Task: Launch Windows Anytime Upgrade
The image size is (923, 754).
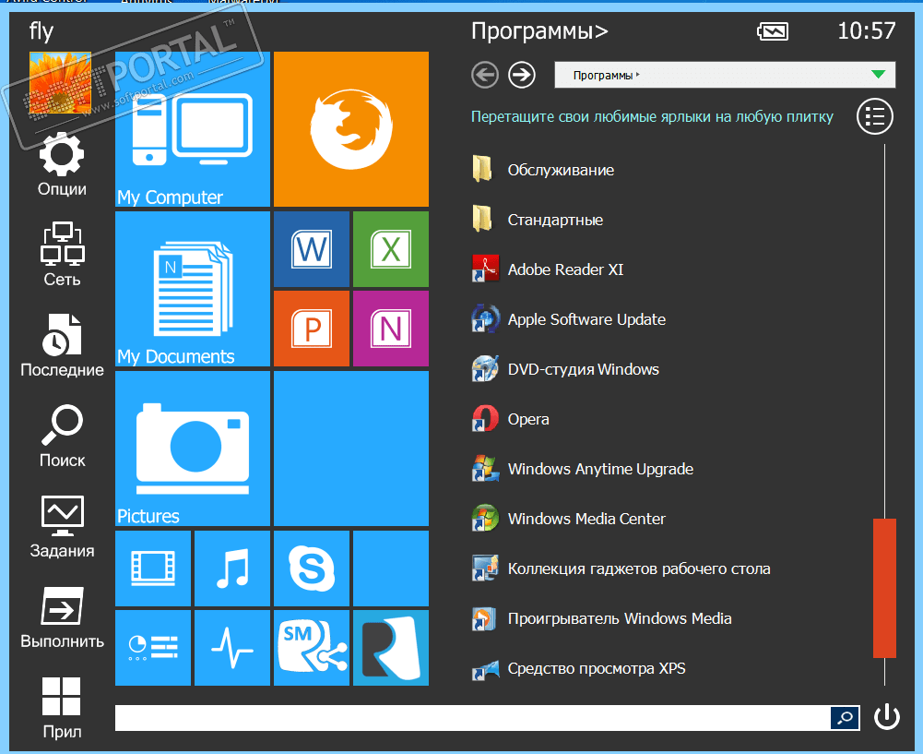Action: click(582, 469)
